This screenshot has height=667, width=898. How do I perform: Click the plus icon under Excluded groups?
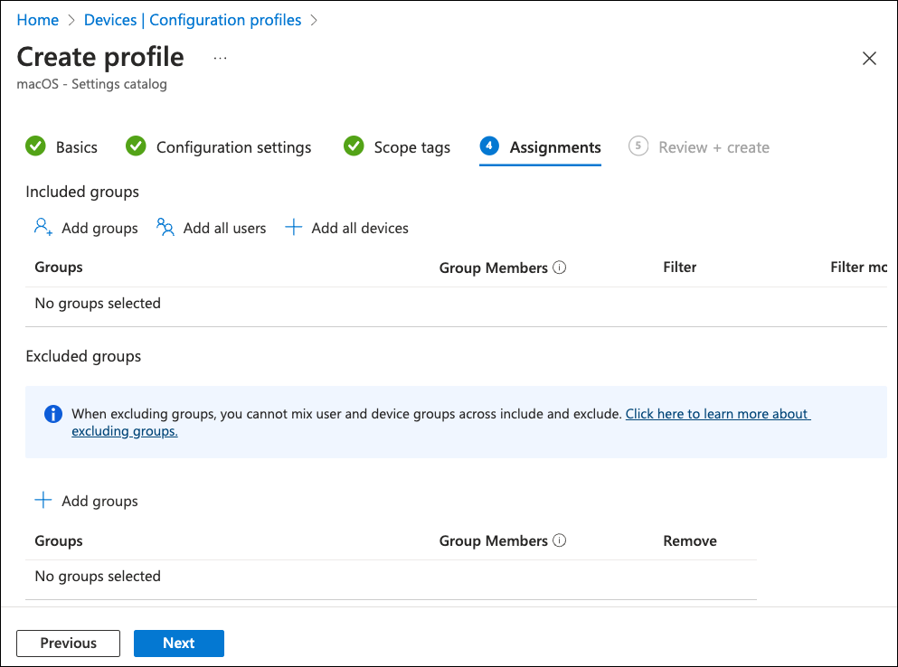(x=43, y=501)
